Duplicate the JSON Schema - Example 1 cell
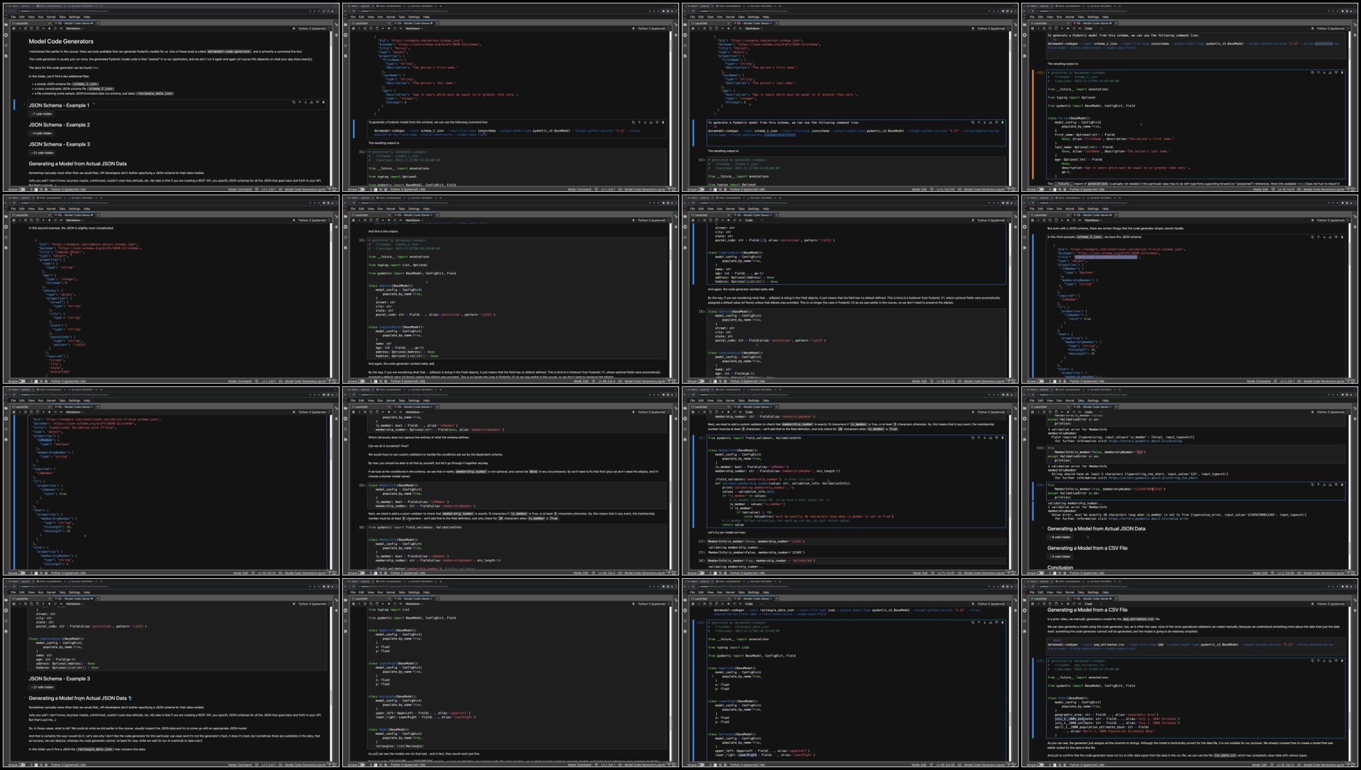Screen dimensions: 1361x770 pyautogui.click(x=294, y=102)
